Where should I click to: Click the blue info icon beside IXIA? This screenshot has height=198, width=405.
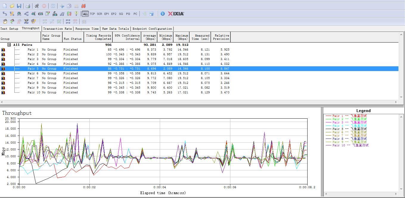163,14
